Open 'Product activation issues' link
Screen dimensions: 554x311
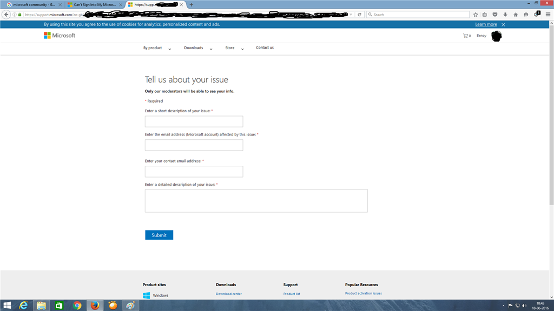tap(363, 293)
